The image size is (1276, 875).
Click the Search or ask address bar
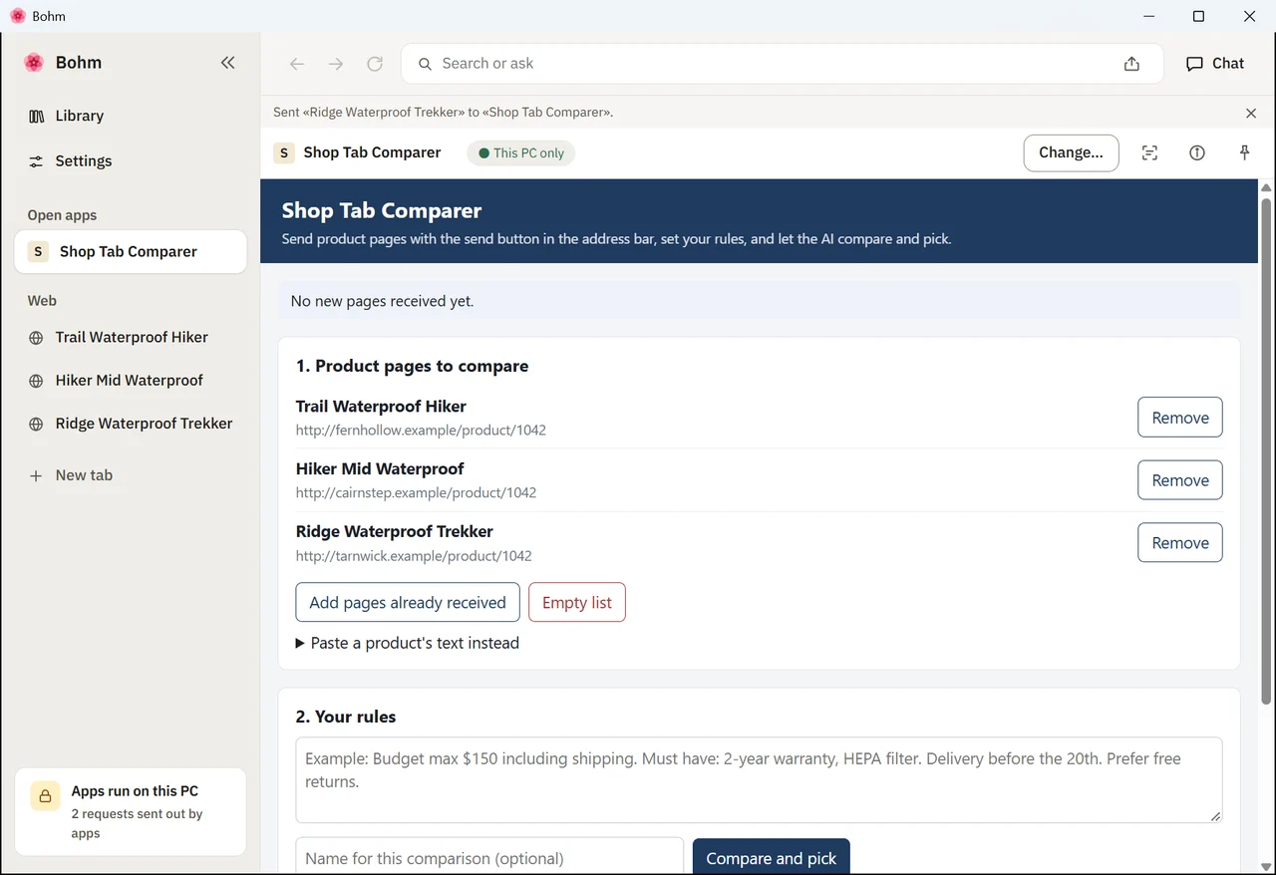click(783, 64)
